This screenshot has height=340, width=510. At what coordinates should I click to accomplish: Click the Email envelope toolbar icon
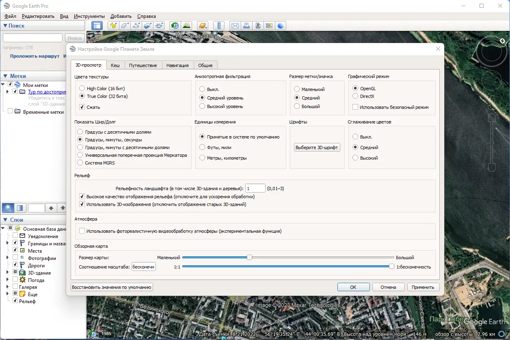point(235,26)
